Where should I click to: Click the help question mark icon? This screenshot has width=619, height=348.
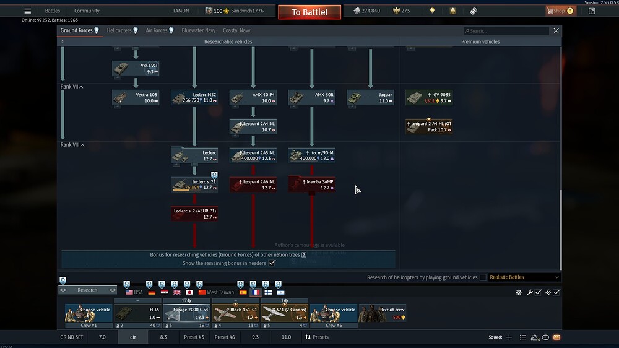(592, 11)
